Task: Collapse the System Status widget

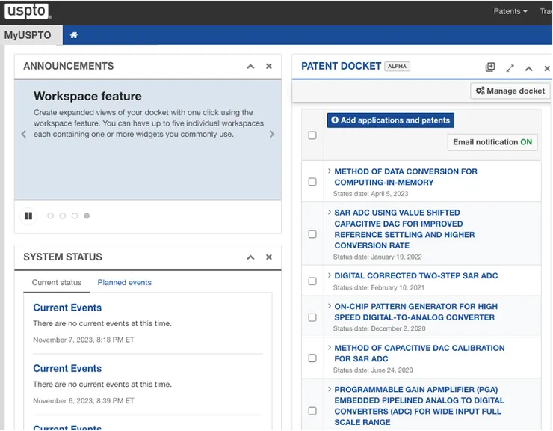Action: [251, 257]
